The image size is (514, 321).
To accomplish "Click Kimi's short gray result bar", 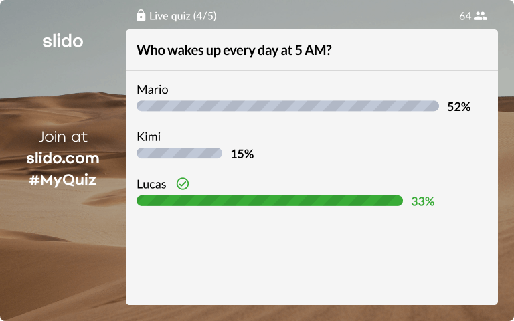I will click(179, 153).
